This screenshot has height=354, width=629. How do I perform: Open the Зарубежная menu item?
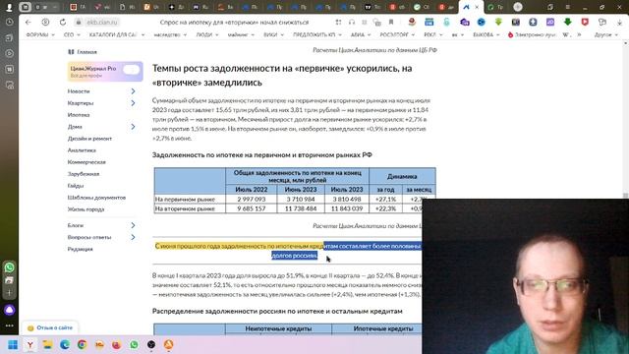click(x=84, y=174)
